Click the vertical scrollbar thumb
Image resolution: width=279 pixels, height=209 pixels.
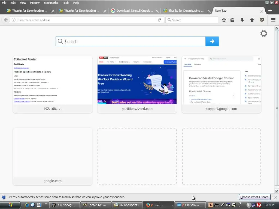(277, 108)
